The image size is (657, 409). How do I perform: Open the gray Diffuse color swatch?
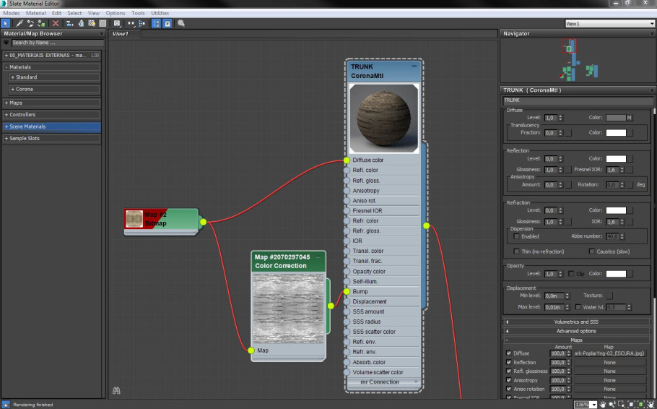click(616, 118)
